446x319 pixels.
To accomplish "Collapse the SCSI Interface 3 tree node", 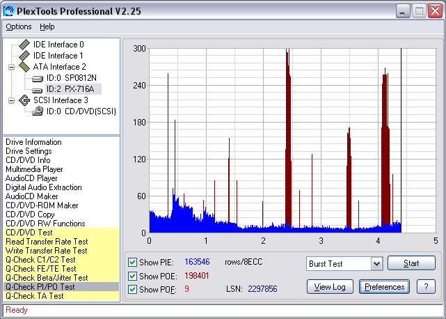I will [x=11, y=100].
